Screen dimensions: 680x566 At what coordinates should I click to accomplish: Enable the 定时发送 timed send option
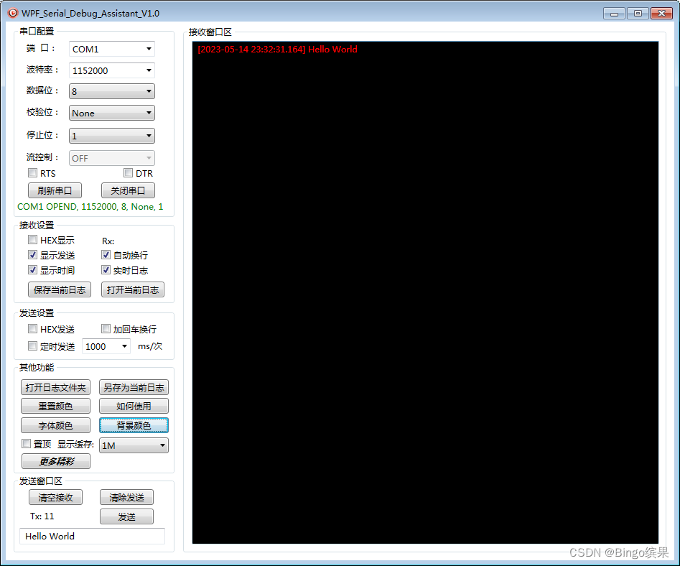pos(32,345)
